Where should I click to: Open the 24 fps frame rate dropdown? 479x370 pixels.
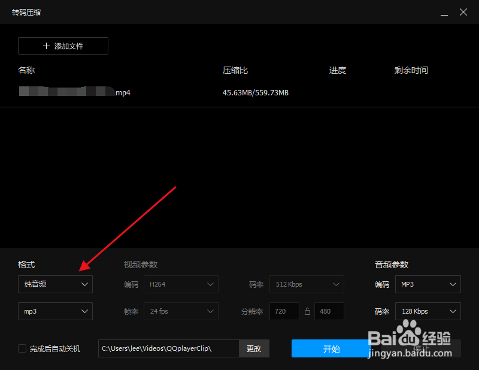(181, 311)
